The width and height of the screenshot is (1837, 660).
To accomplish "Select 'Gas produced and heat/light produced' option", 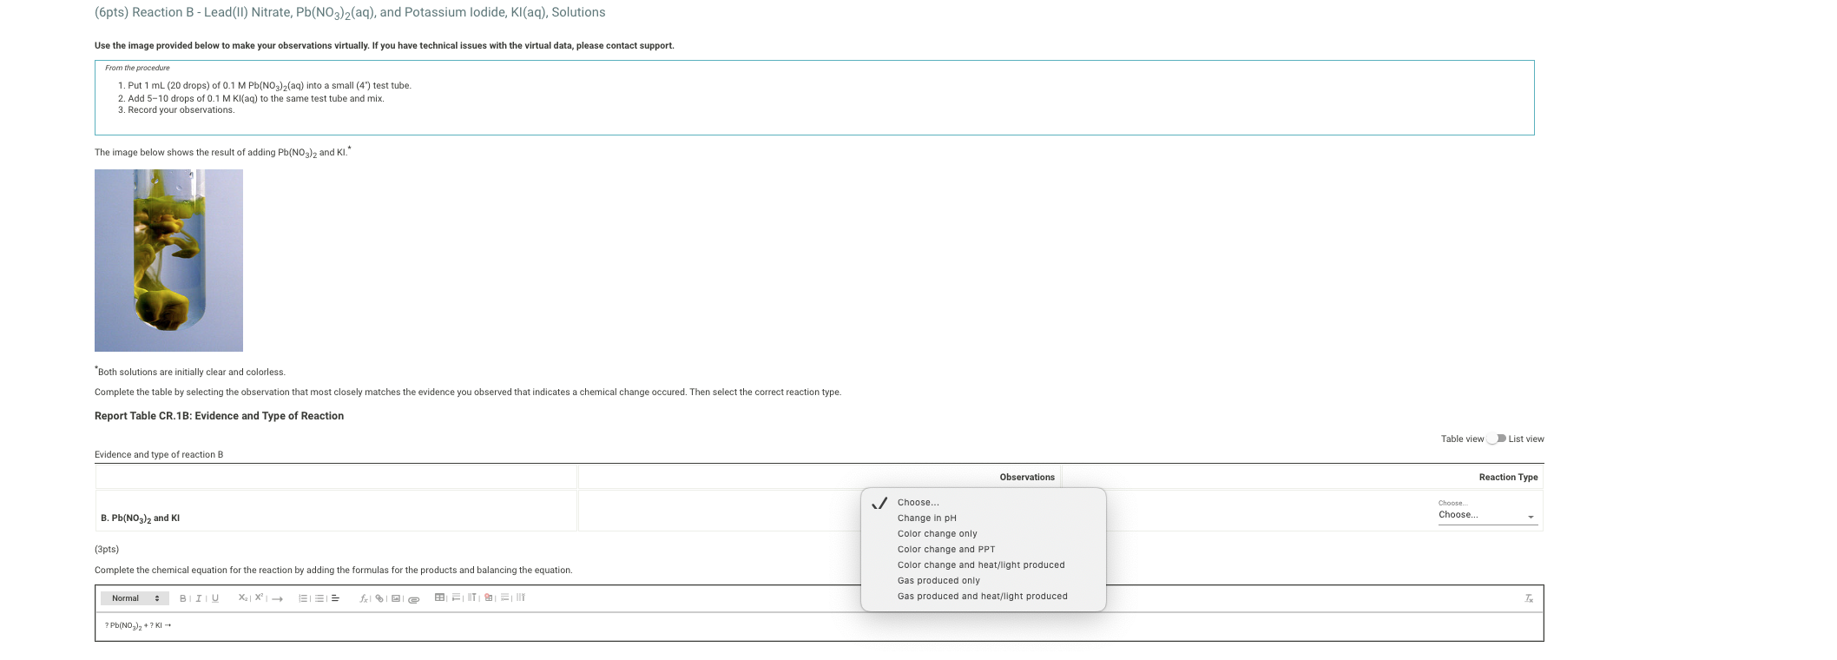I will coord(982,596).
